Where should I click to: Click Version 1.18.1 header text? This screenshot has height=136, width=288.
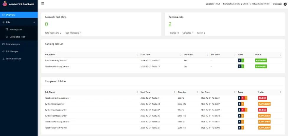(213, 4)
